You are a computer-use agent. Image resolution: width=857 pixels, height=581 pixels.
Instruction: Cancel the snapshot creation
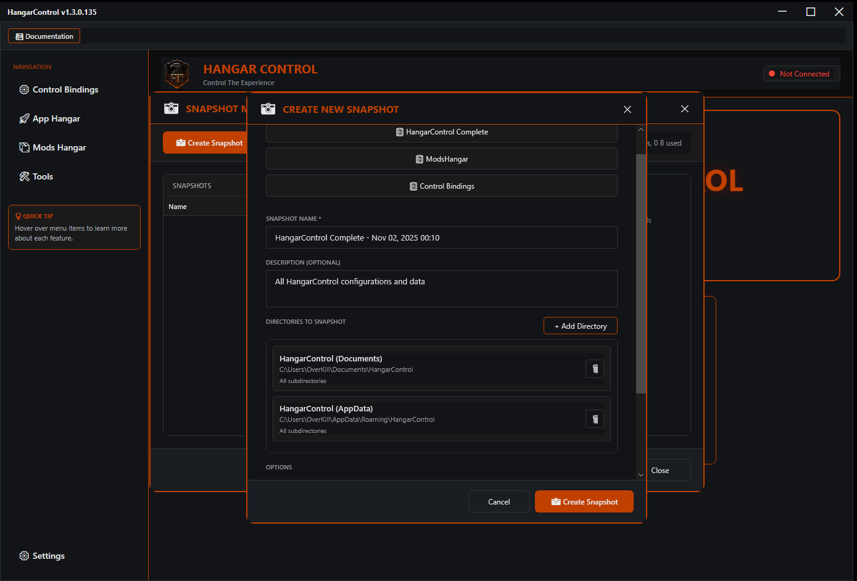tap(499, 501)
